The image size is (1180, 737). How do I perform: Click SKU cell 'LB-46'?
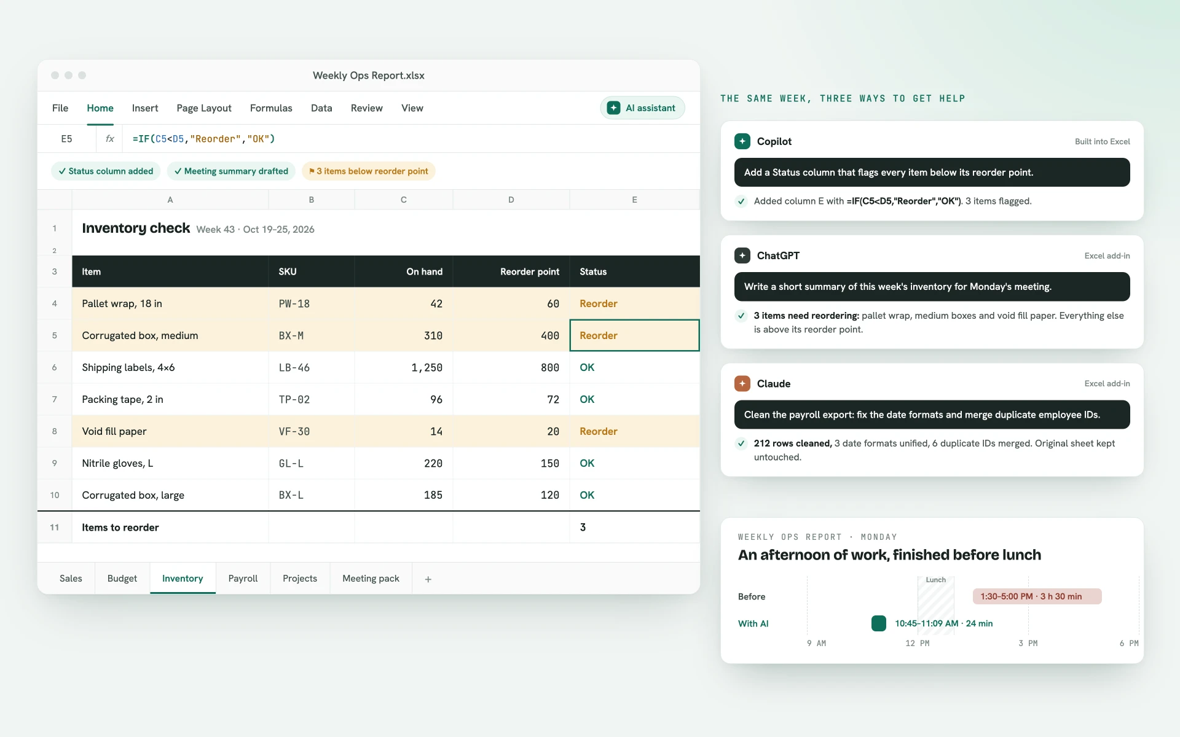point(312,367)
